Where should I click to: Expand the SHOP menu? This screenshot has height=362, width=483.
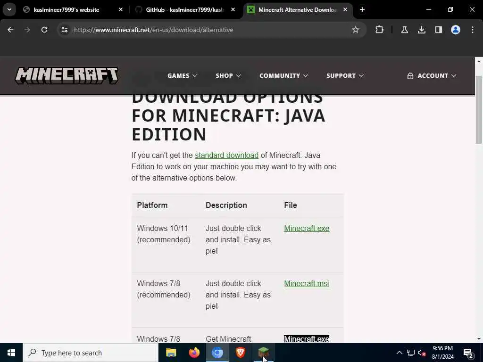[228, 76]
